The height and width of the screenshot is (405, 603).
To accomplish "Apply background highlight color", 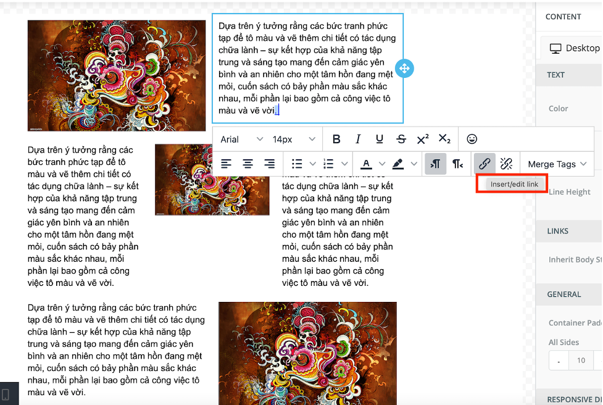I will 398,164.
